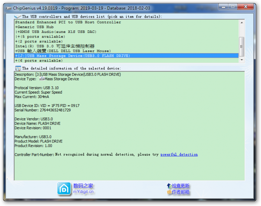Click the Protocal Version: USB 3.10 line
Screen dimensions: 261x206
coord(37,88)
